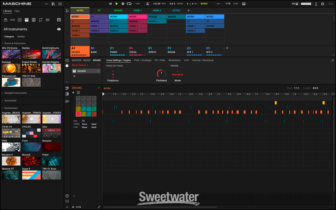Open the Sampler plug-in dropdown
Image resolution: width=336 pixels, height=210 pixels.
[x=98, y=71]
